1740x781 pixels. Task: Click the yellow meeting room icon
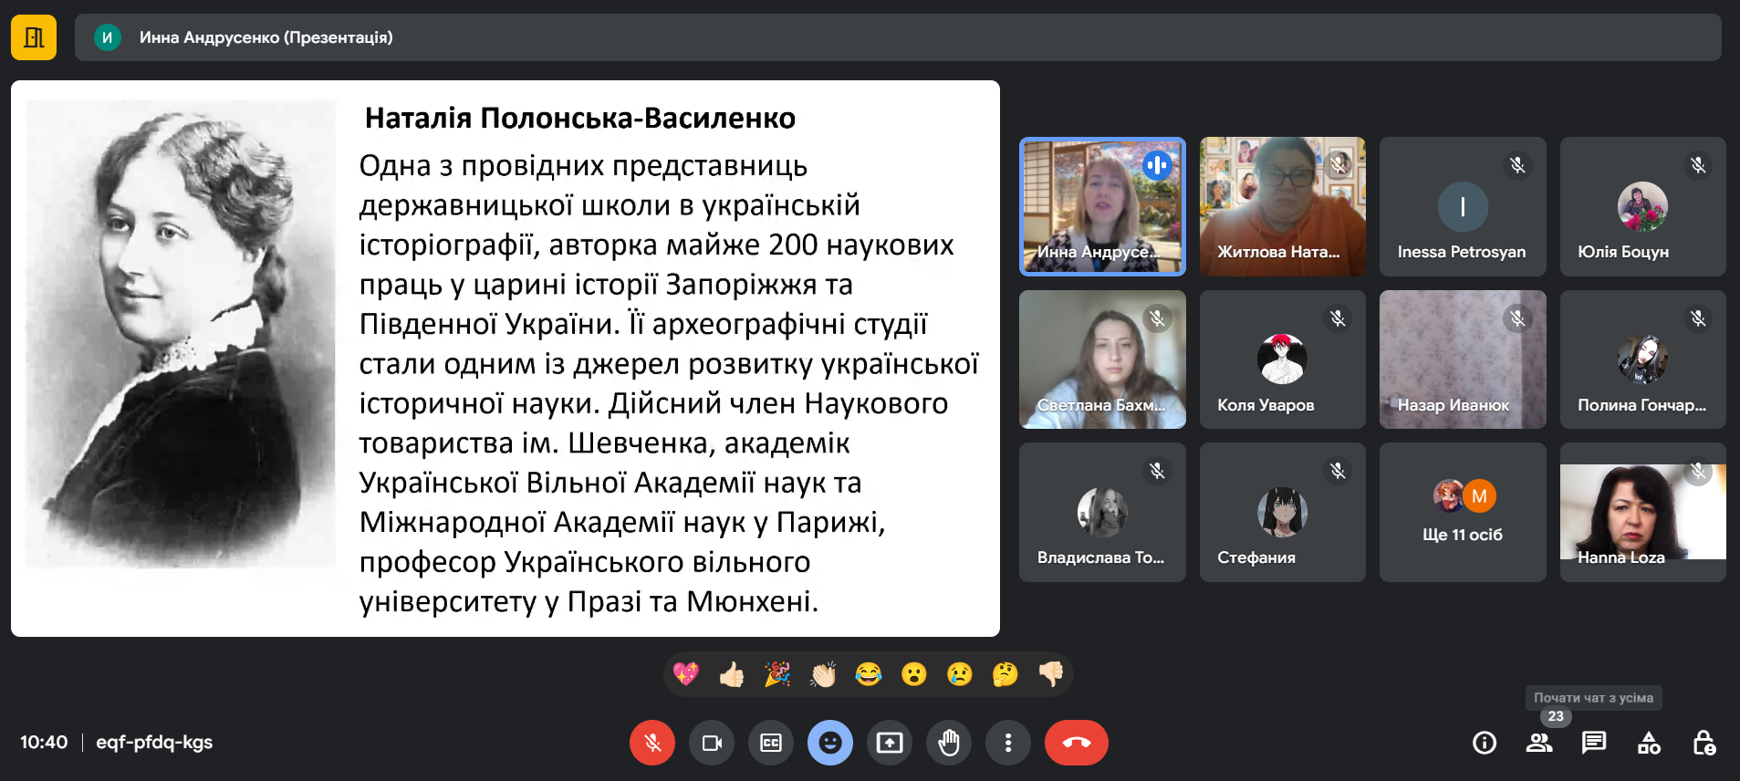[34, 37]
